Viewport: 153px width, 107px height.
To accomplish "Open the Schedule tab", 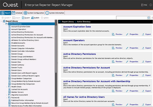I will click(x=17, y=13).
